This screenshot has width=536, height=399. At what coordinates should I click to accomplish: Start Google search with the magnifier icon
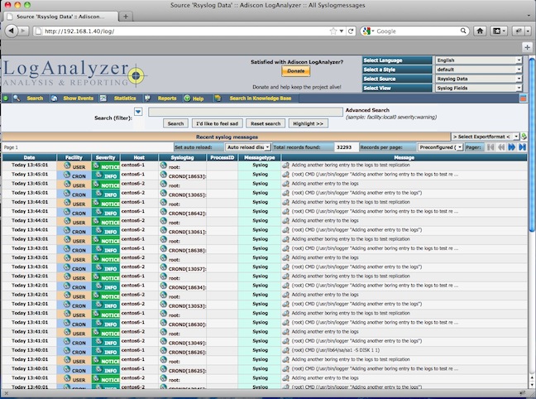(x=463, y=31)
